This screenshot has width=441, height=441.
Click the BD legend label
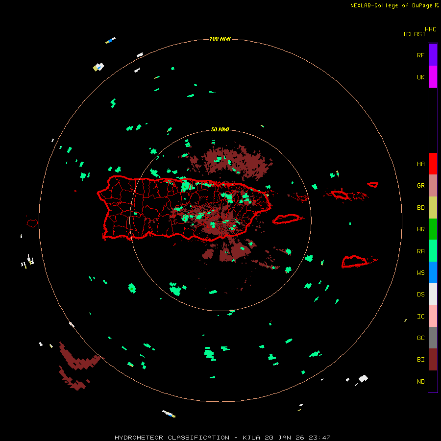coord(420,208)
